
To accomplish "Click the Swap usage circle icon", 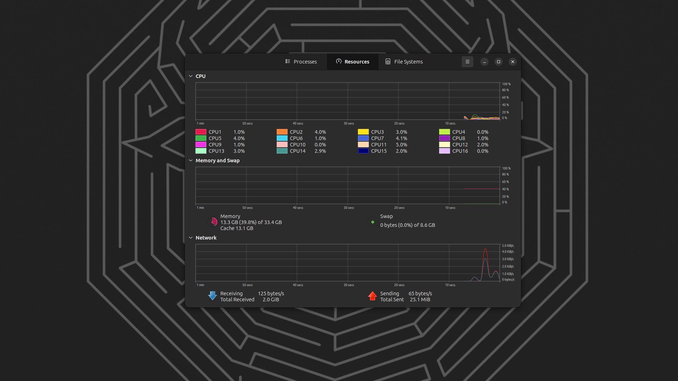I will click(373, 222).
